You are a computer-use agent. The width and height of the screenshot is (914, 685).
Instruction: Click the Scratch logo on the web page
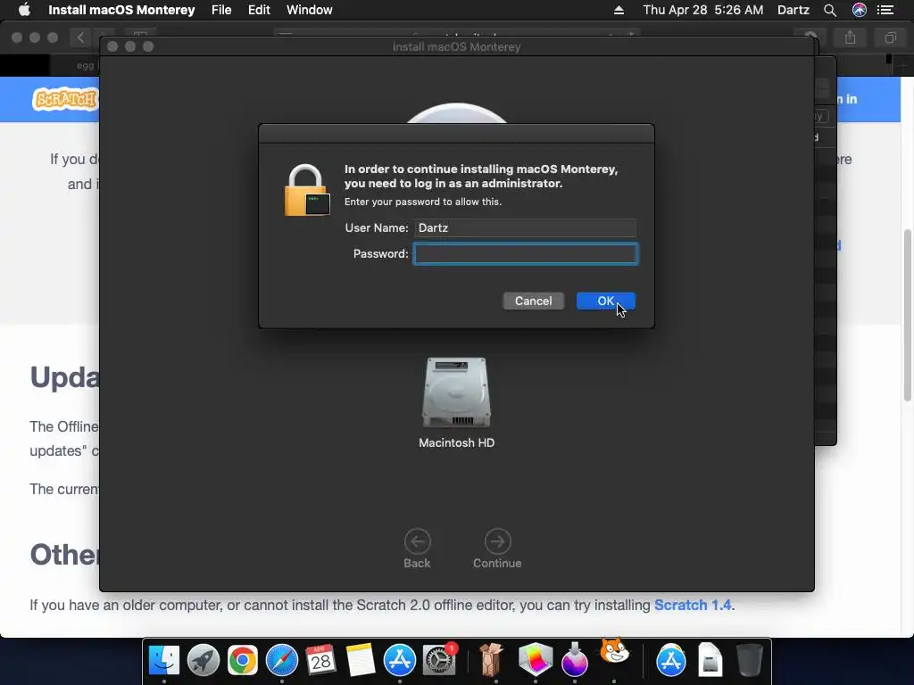coord(64,99)
